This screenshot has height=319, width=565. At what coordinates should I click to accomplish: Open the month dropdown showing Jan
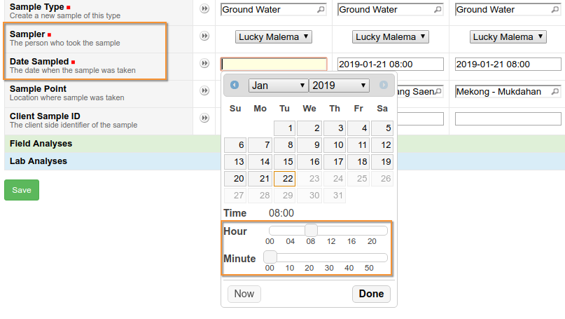pyautogui.click(x=278, y=86)
